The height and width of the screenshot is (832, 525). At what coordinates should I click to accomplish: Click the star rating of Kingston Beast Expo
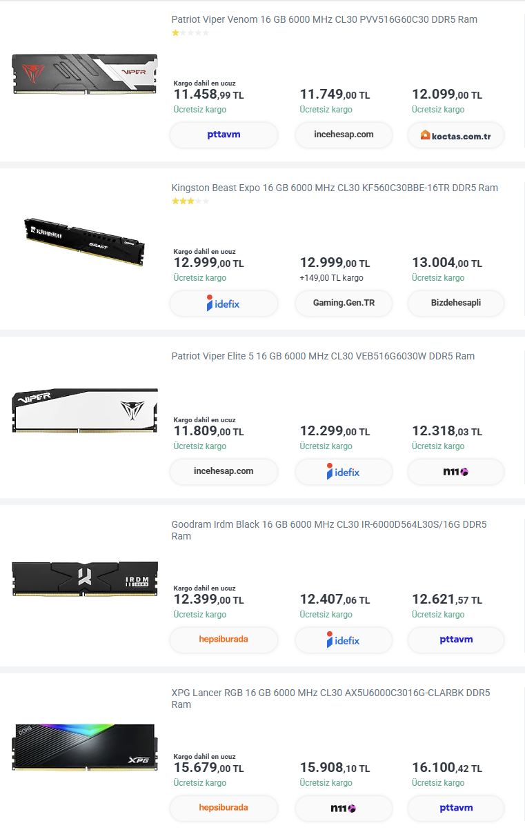pos(190,201)
